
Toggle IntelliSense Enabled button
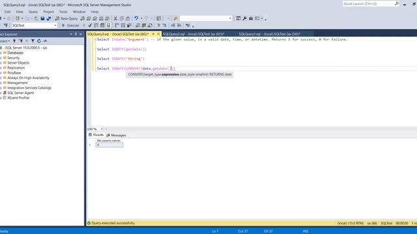click(109, 25)
